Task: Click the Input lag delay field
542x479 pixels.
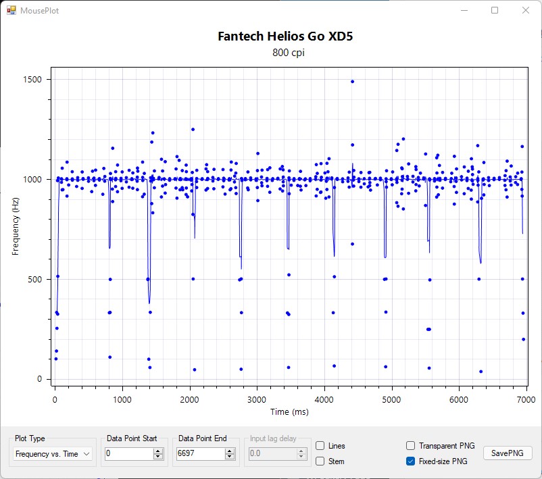Action: pyautogui.click(x=271, y=454)
